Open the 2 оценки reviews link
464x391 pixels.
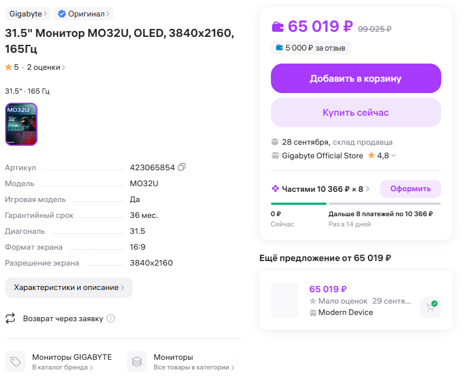(x=45, y=67)
